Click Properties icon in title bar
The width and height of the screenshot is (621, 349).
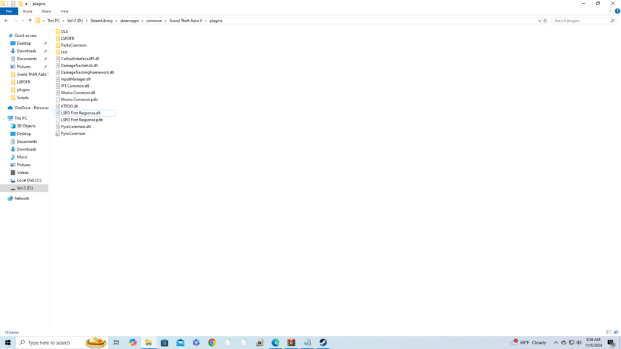pos(13,4)
